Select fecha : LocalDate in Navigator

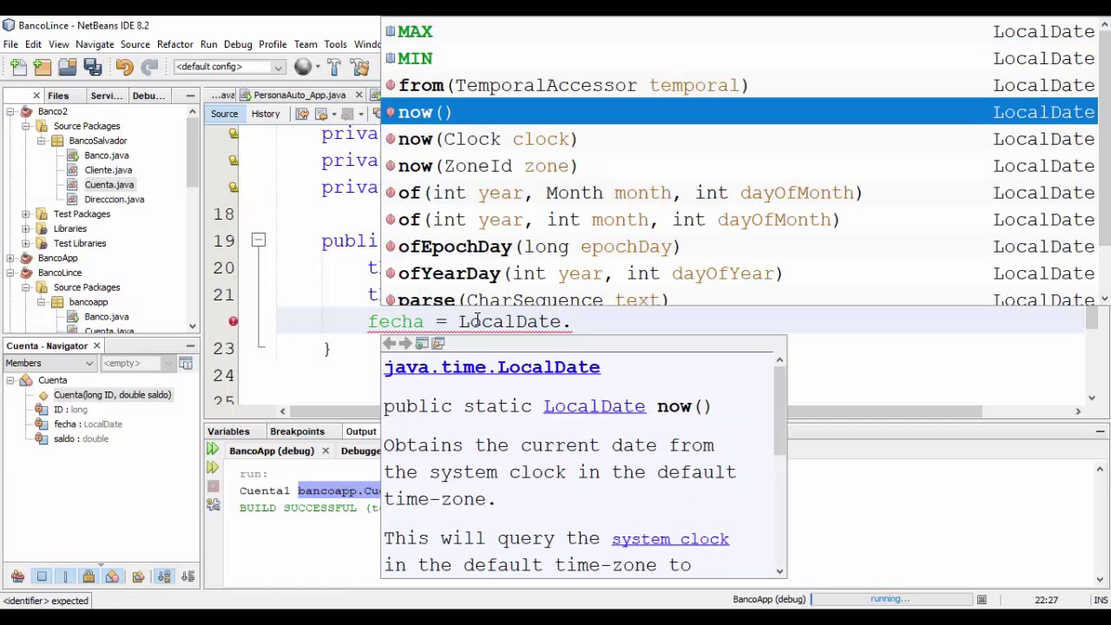[88, 424]
